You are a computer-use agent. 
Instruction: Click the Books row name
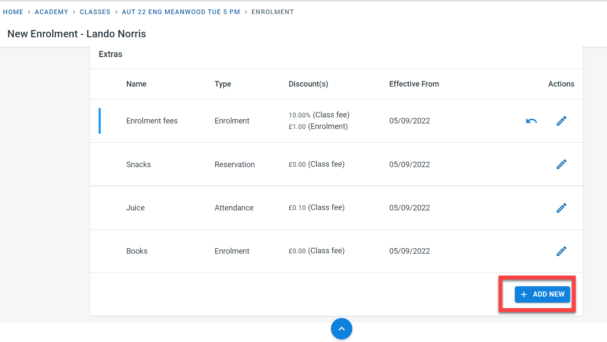point(137,251)
